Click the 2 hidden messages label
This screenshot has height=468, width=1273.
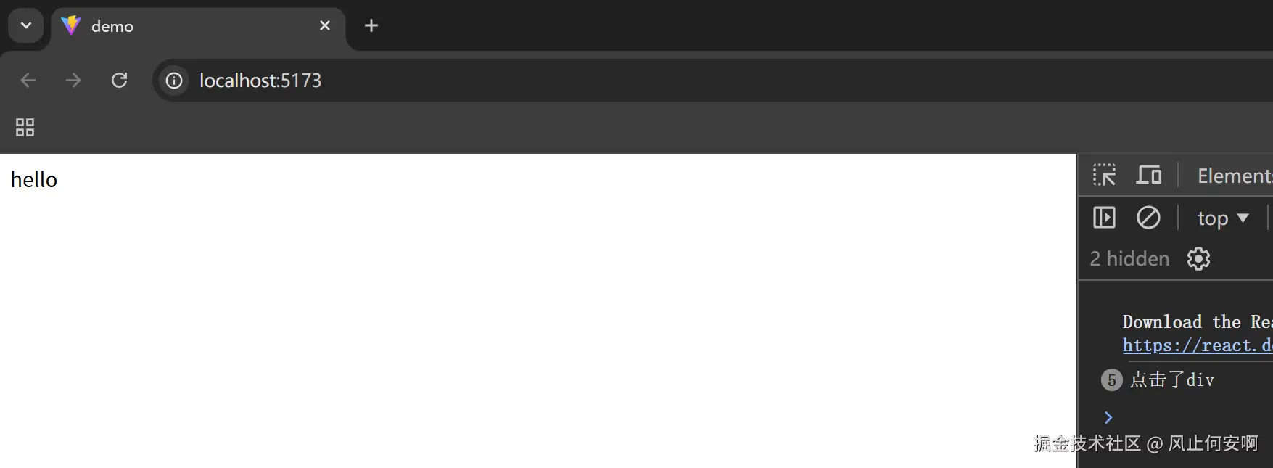click(x=1129, y=259)
